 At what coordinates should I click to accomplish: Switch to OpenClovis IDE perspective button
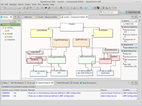pyautogui.click(x=133, y=12)
